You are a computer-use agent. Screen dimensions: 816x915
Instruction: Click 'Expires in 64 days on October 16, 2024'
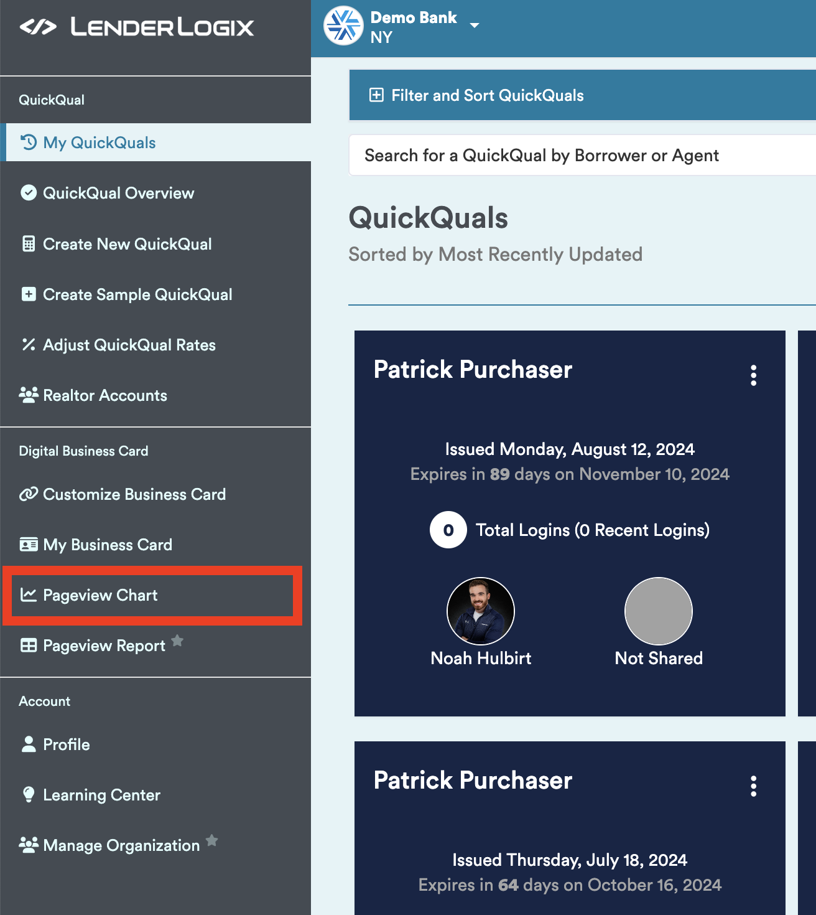(570, 885)
